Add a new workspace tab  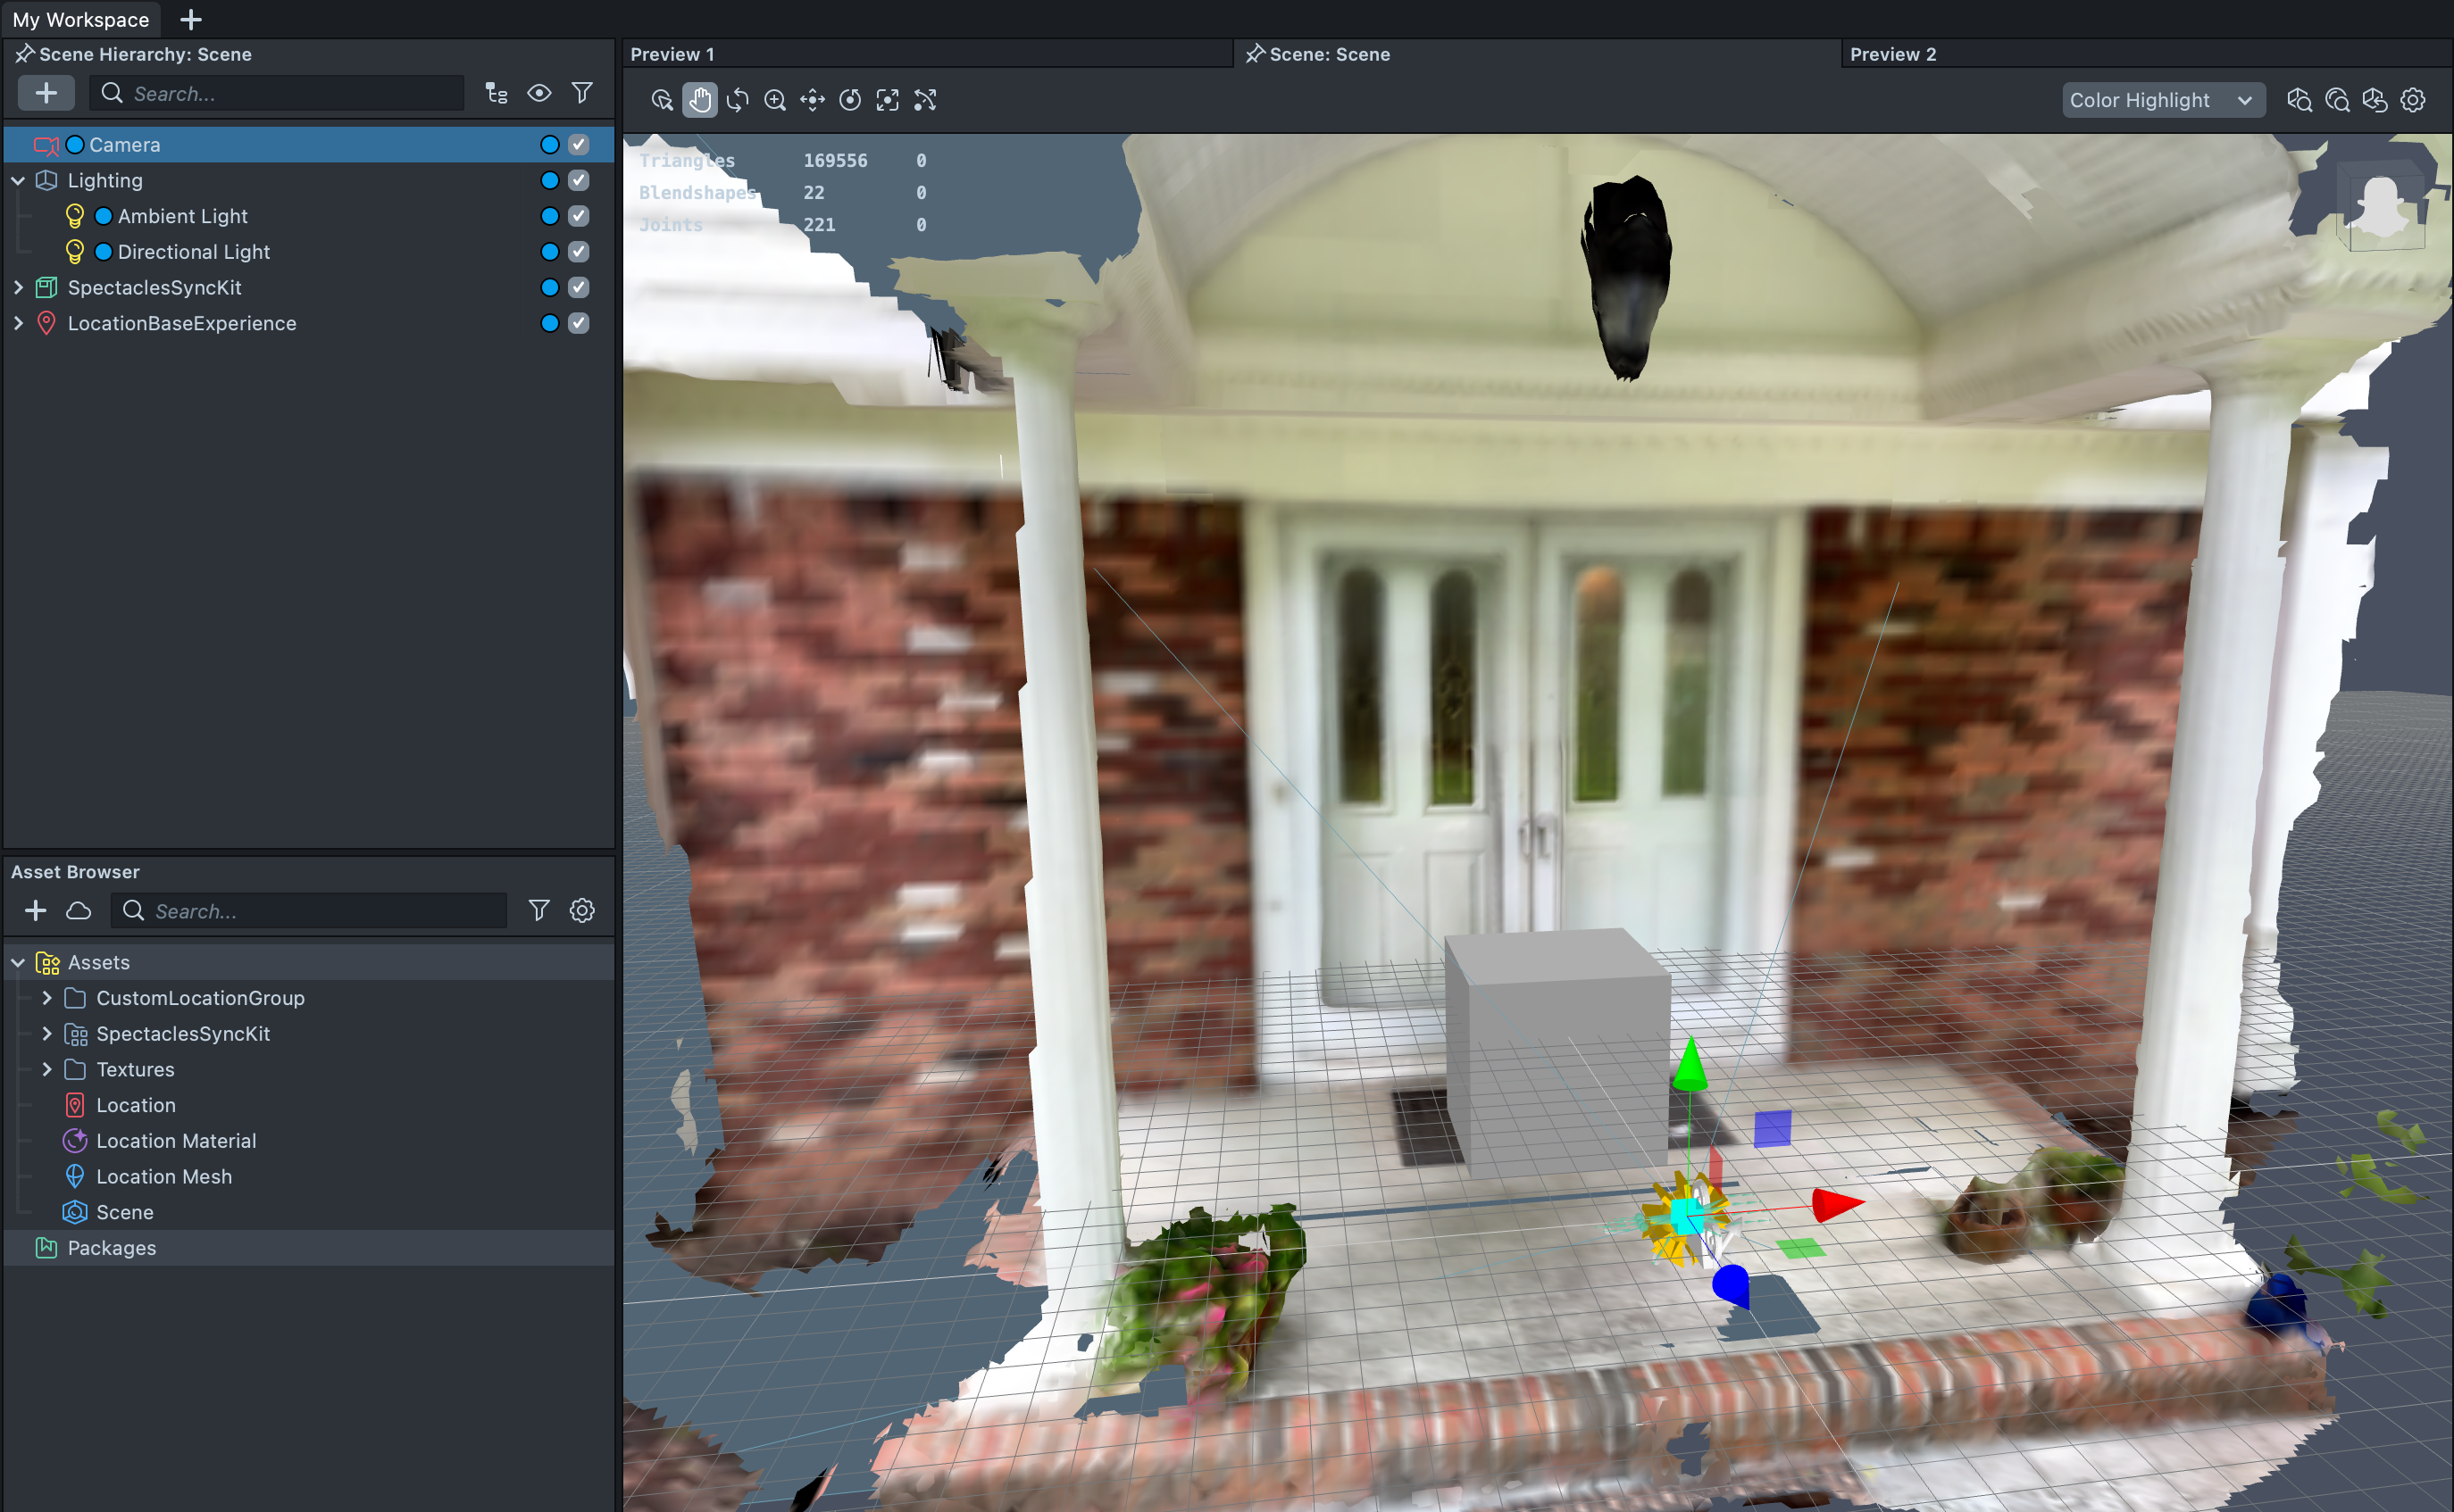(x=190, y=19)
